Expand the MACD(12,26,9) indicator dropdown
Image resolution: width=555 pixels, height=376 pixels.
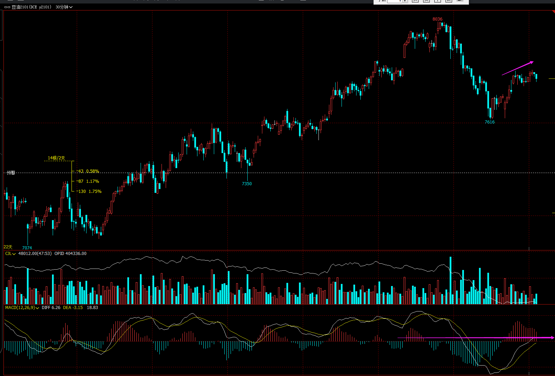tap(22, 308)
